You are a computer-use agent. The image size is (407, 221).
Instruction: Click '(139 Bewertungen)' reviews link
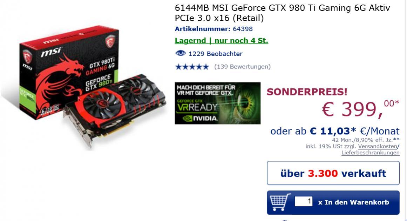243,67
